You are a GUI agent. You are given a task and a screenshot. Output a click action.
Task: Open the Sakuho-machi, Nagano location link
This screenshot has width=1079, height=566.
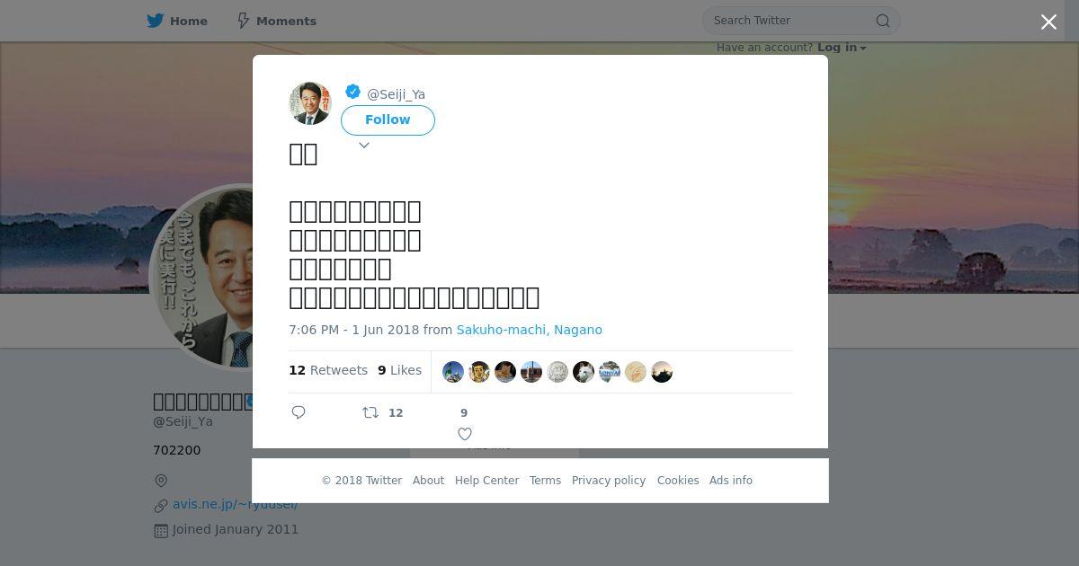tap(529, 330)
